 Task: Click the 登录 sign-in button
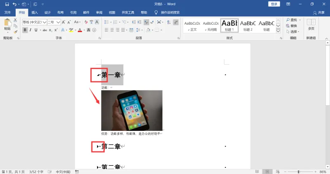click(x=274, y=4)
